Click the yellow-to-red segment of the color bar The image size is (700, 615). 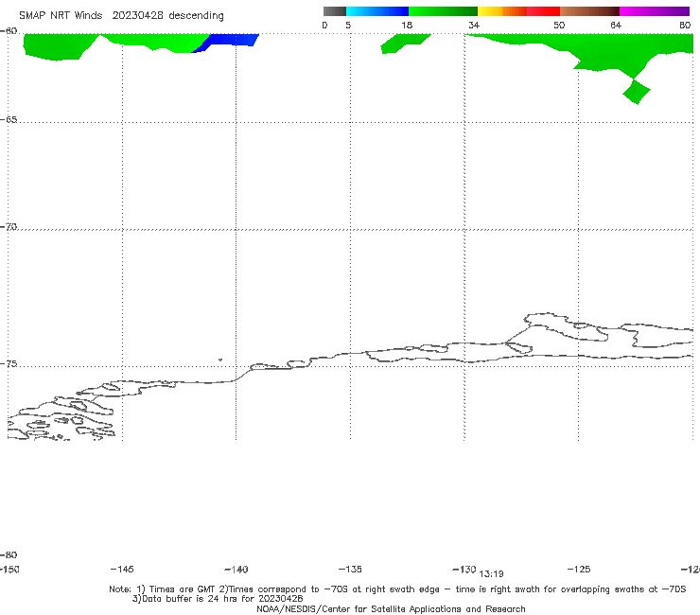click(x=518, y=11)
